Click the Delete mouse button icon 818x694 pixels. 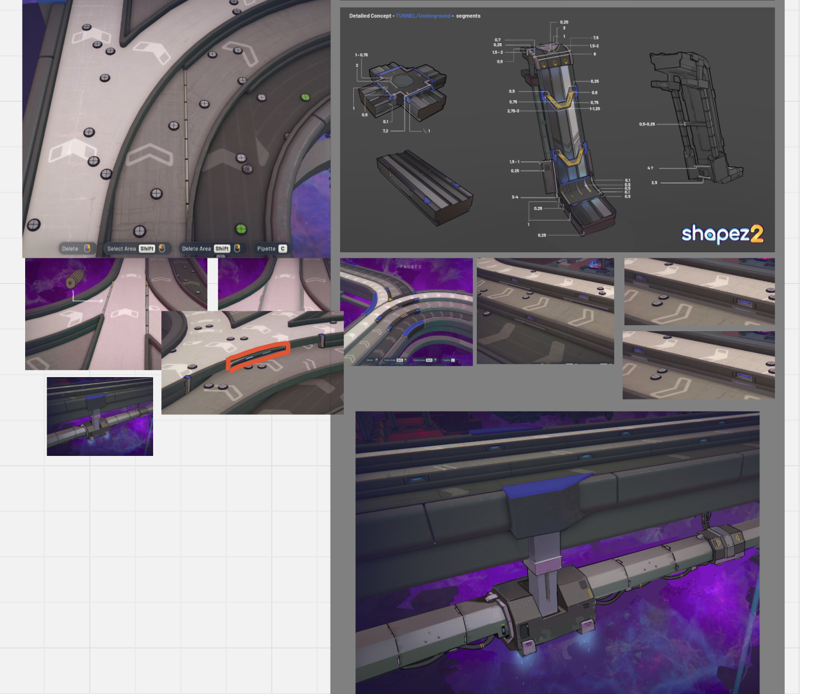(x=87, y=248)
